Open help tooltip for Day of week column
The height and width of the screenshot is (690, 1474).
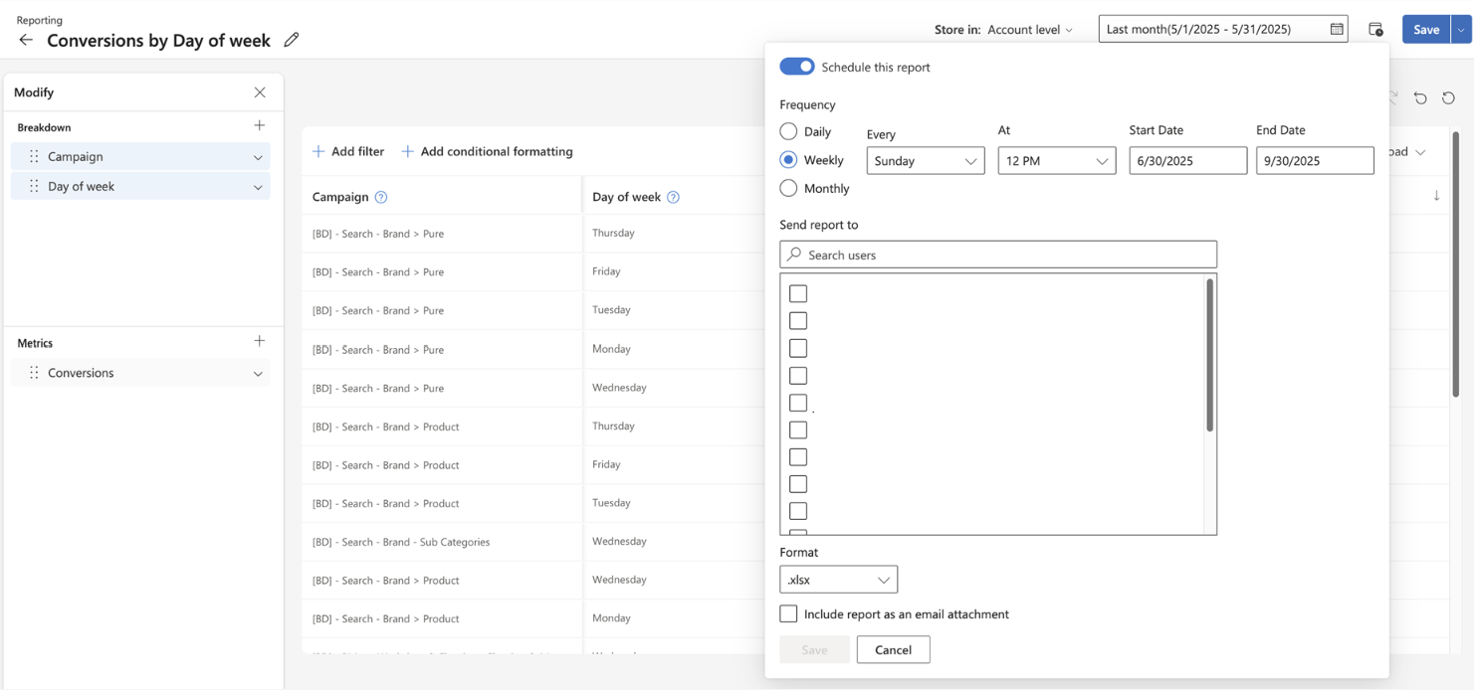pyautogui.click(x=673, y=197)
